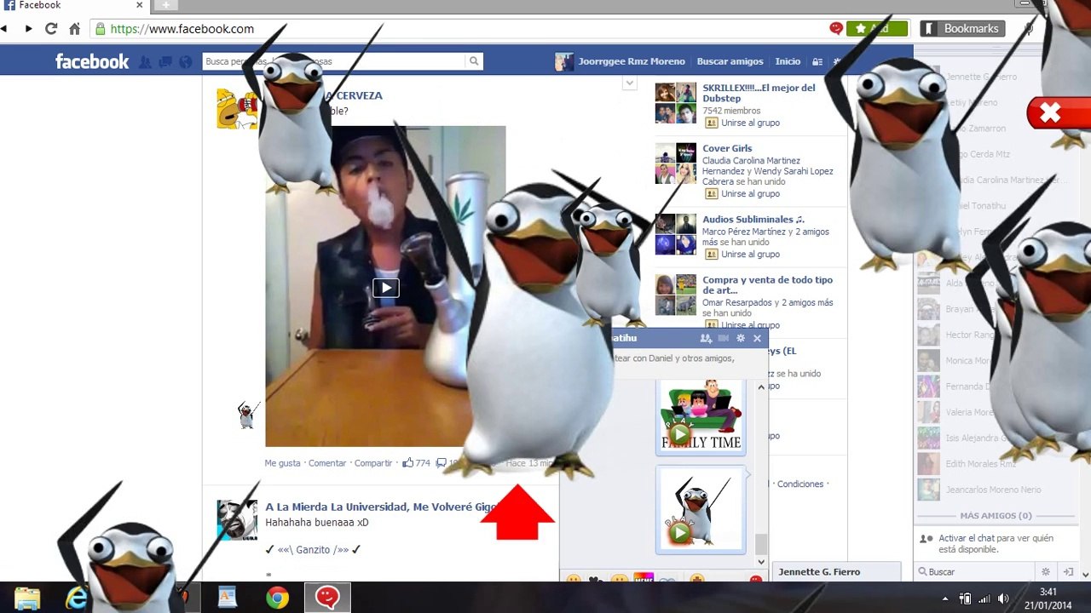Click the search magnifier button in Facebook header
The image size is (1091, 613).
click(474, 61)
